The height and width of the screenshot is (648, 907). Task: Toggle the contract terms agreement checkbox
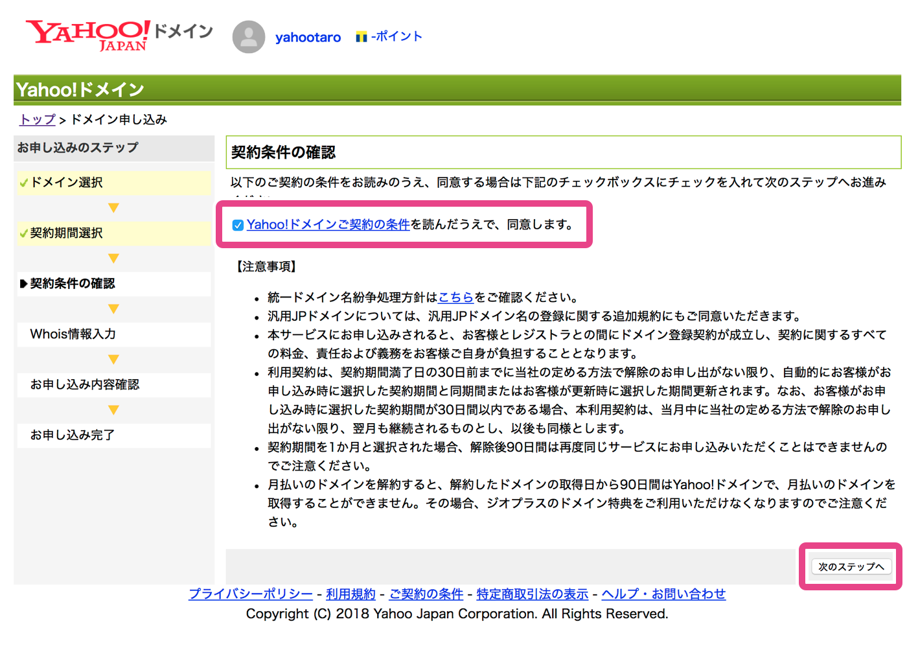pyautogui.click(x=238, y=225)
